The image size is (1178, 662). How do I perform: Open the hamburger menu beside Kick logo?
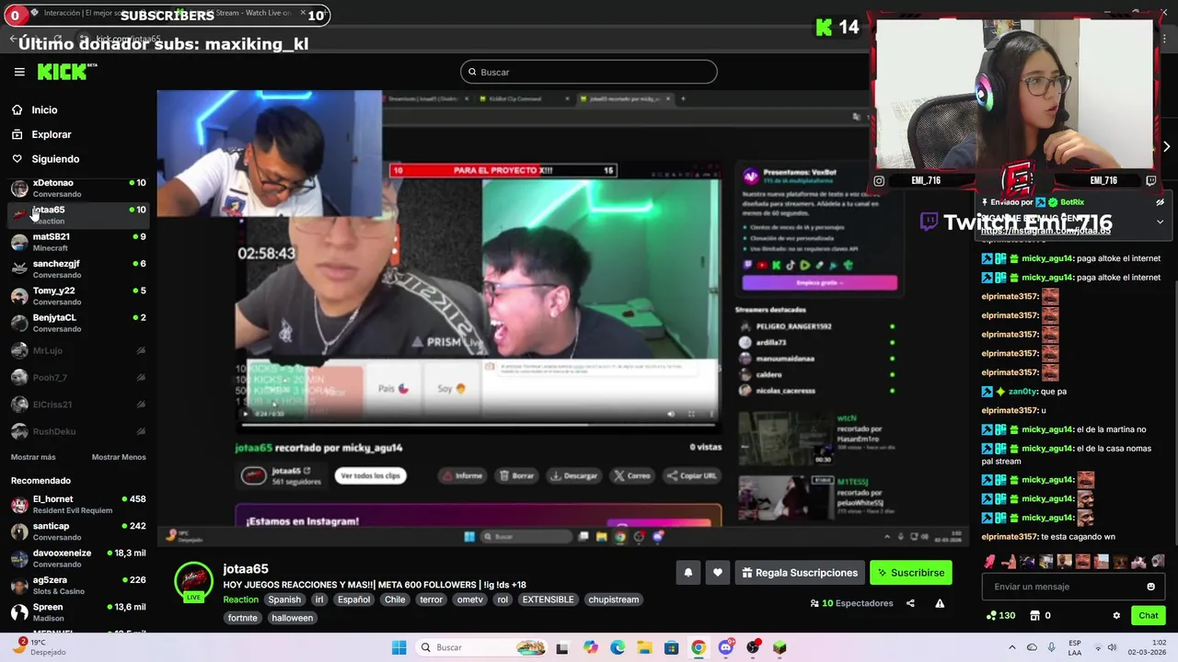point(18,72)
